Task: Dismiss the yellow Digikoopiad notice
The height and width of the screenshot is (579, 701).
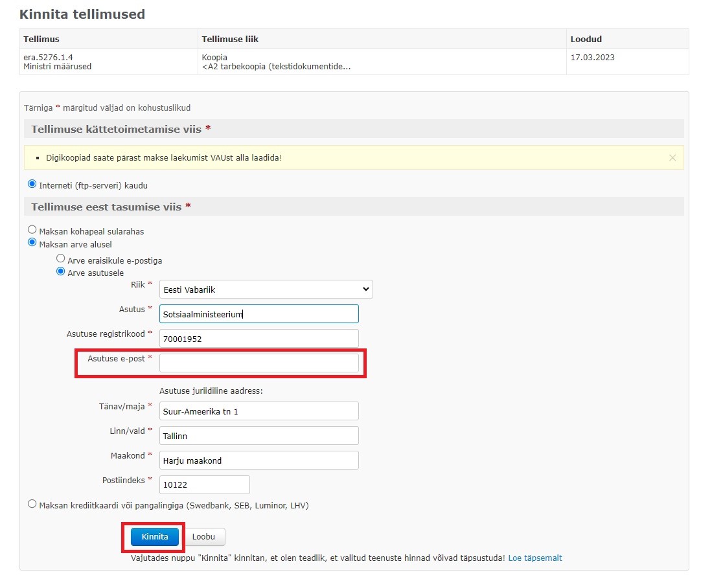Action: pos(672,157)
